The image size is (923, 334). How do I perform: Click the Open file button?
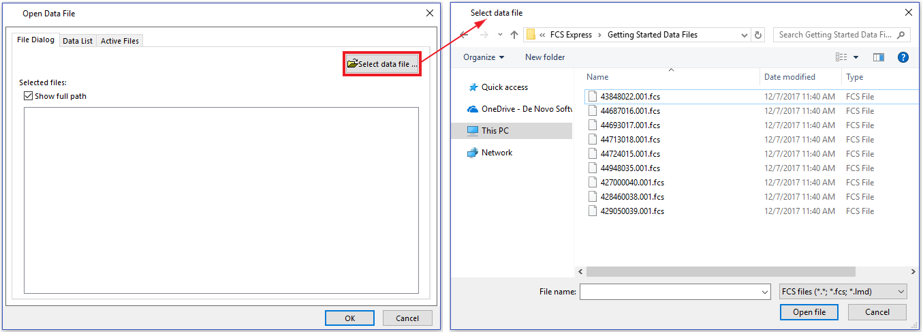coord(809,312)
